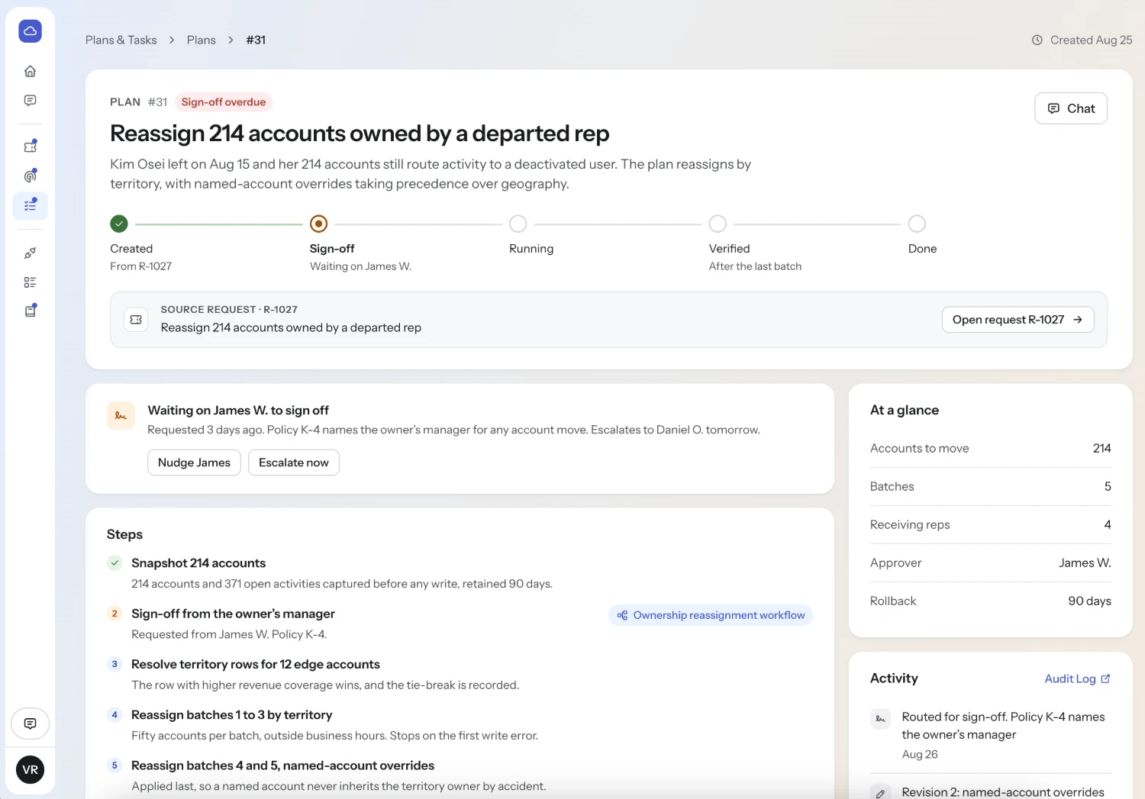1145x799 pixels.
Task: Click the source request ticket icon
Action: point(136,320)
